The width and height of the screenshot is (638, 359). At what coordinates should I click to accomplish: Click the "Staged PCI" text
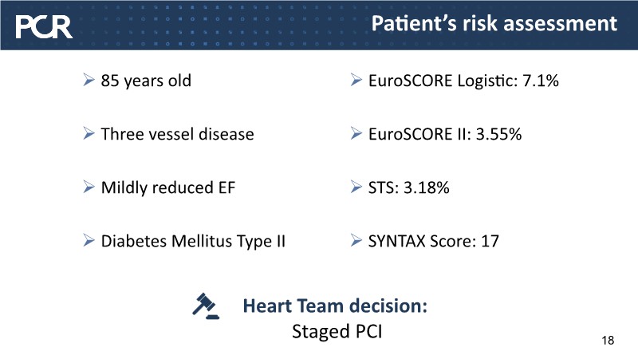tap(336, 332)
